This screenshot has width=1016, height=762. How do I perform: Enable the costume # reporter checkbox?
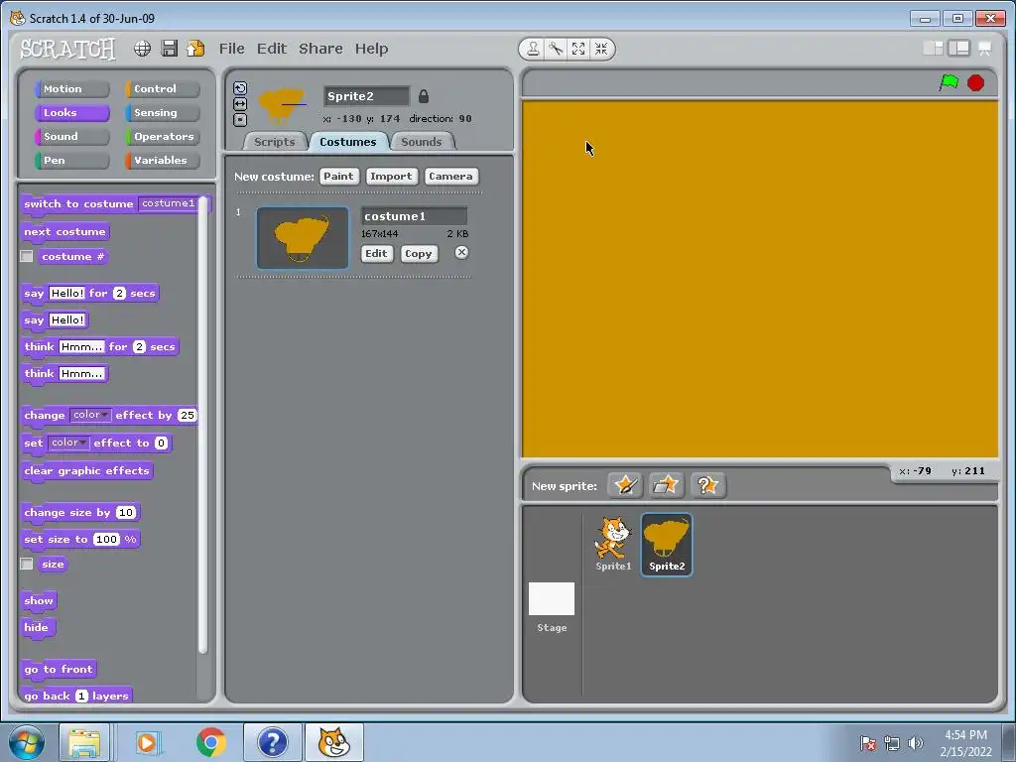[27, 257]
